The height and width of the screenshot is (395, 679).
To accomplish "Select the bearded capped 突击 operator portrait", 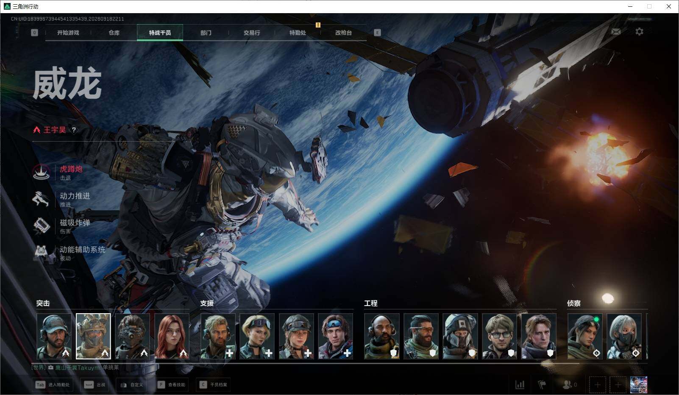I will coord(54,336).
